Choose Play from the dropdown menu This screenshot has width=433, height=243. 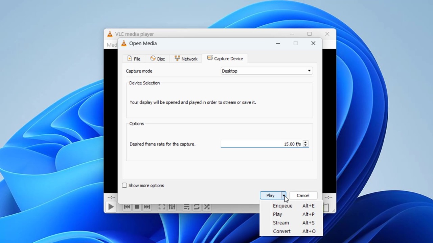[x=291, y=214]
